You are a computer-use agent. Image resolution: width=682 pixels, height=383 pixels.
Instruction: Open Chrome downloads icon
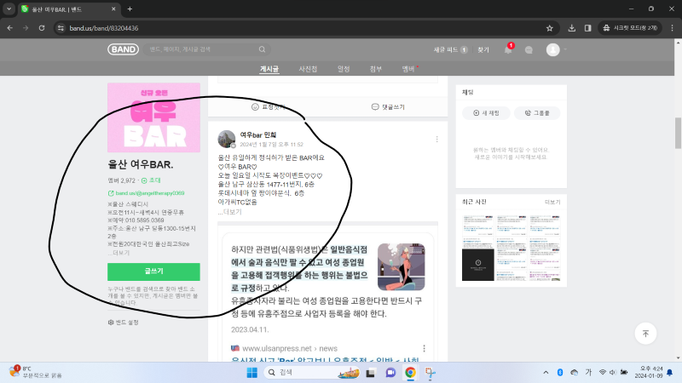[571, 28]
